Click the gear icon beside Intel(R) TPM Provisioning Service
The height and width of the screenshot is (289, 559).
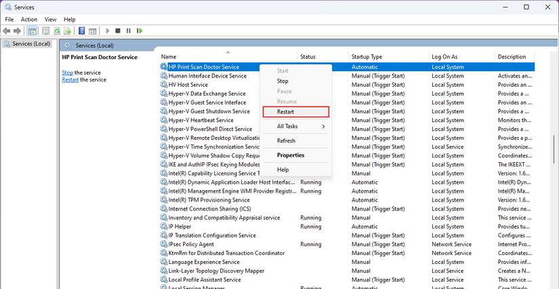164,200
